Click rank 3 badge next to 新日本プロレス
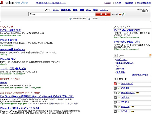 click(x=115, y=93)
